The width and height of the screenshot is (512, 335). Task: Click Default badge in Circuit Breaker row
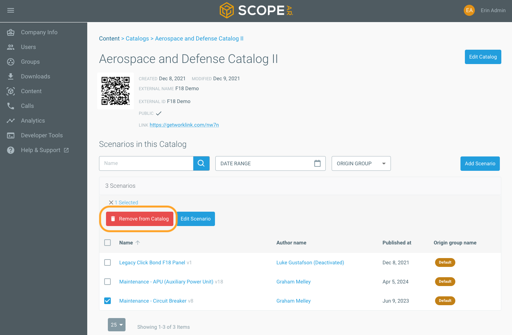[x=445, y=301]
